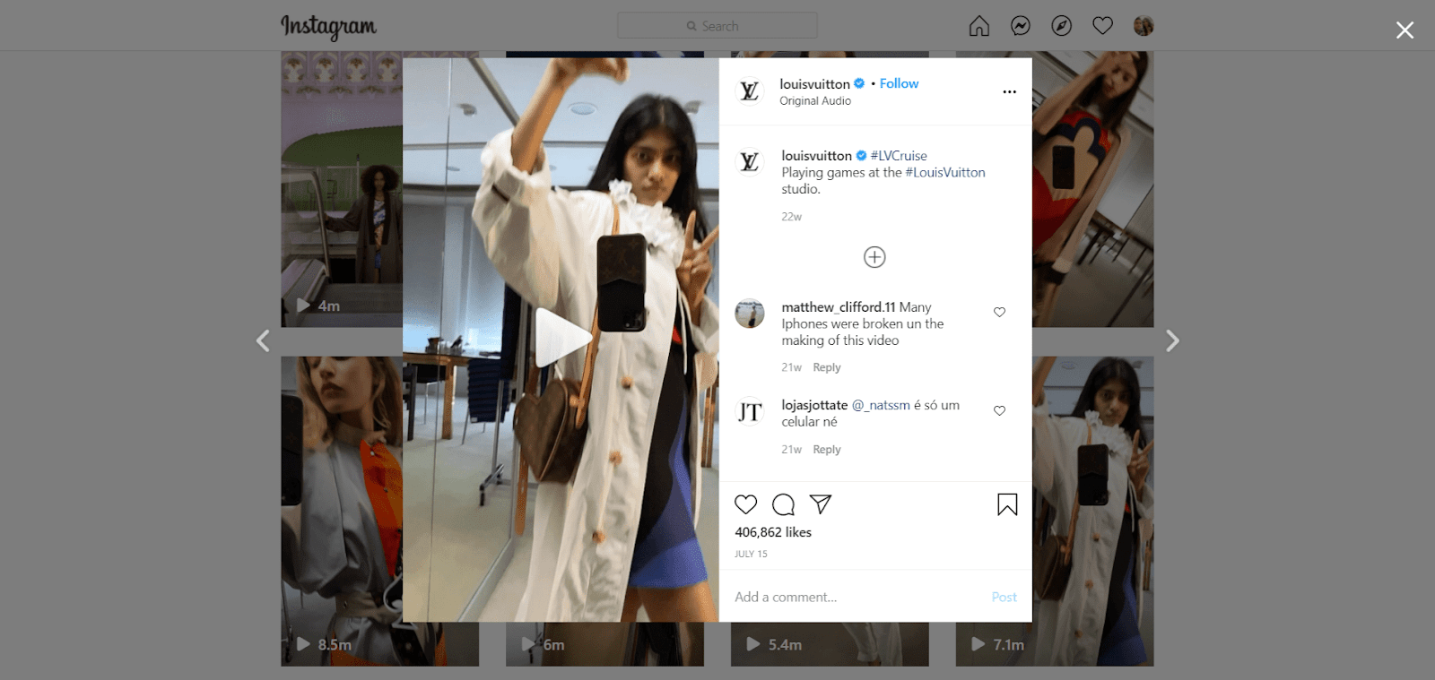
Task: Click matthew_clifford.11's profile picture
Action: tap(750, 314)
